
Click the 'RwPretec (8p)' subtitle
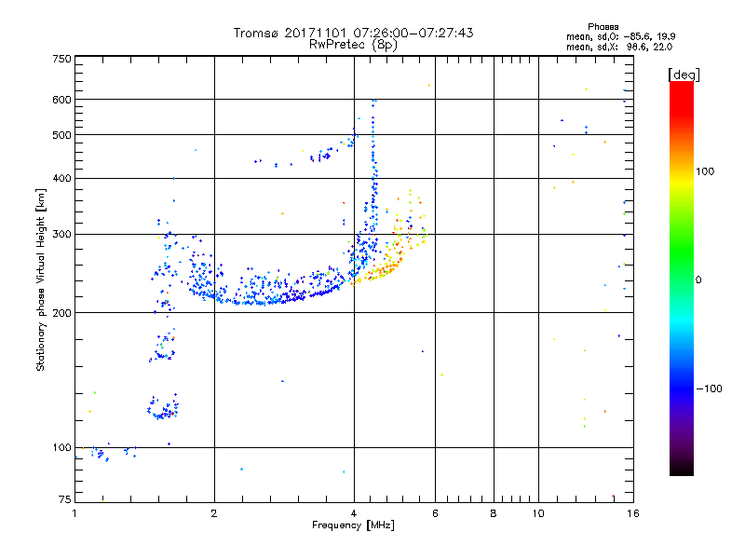(354, 45)
